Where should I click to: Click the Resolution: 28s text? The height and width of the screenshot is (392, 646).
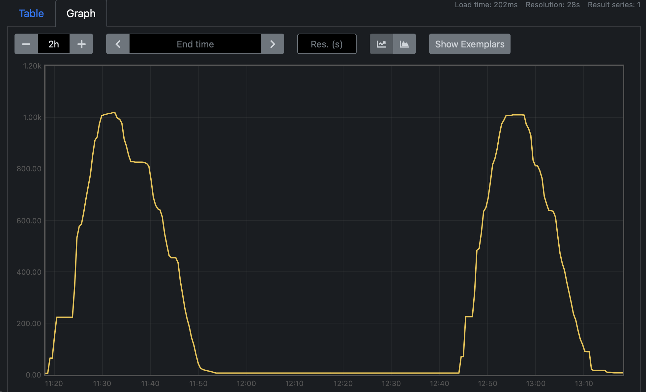click(553, 5)
